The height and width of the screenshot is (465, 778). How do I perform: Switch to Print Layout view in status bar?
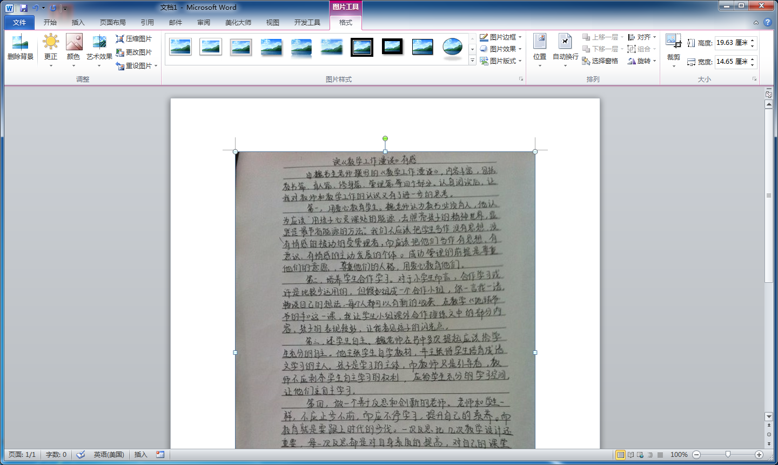coord(621,455)
